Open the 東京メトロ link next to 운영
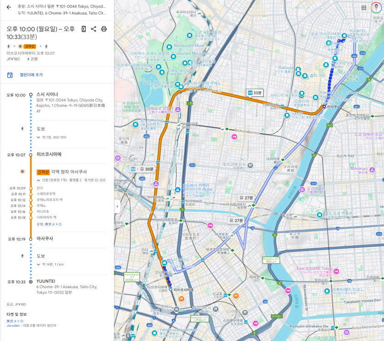The height and width of the screenshot is (341, 384). coord(53,224)
